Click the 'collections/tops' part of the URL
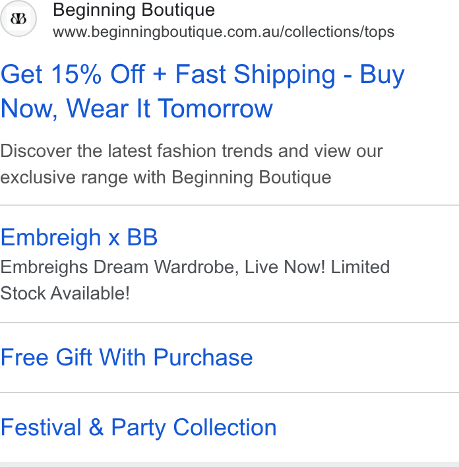The height and width of the screenshot is (467, 459). pos(339,32)
